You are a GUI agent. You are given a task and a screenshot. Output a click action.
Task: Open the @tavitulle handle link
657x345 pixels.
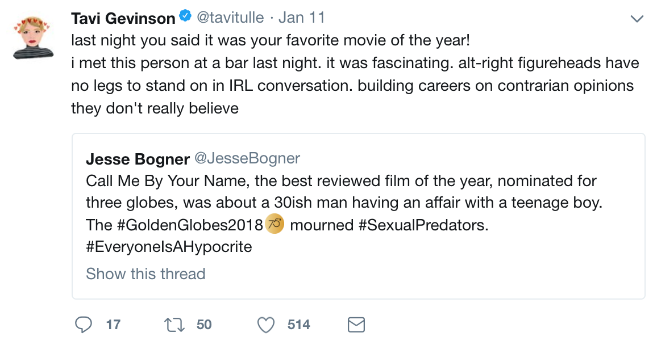point(230,18)
